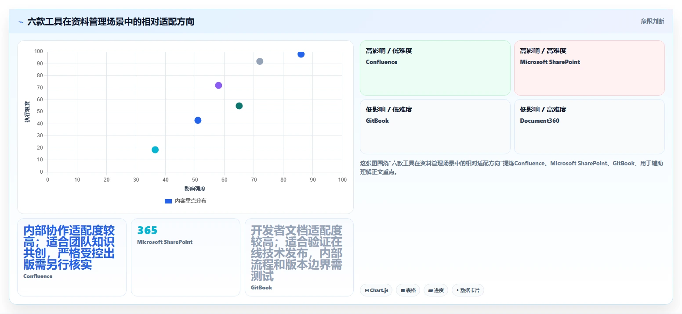This screenshot has width=682, height=314.
Task: Click the 进度 chip icon
Action: pyautogui.click(x=430, y=291)
